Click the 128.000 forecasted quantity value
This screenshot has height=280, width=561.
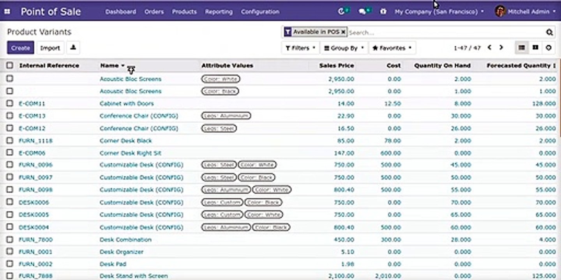(x=543, y=103)
